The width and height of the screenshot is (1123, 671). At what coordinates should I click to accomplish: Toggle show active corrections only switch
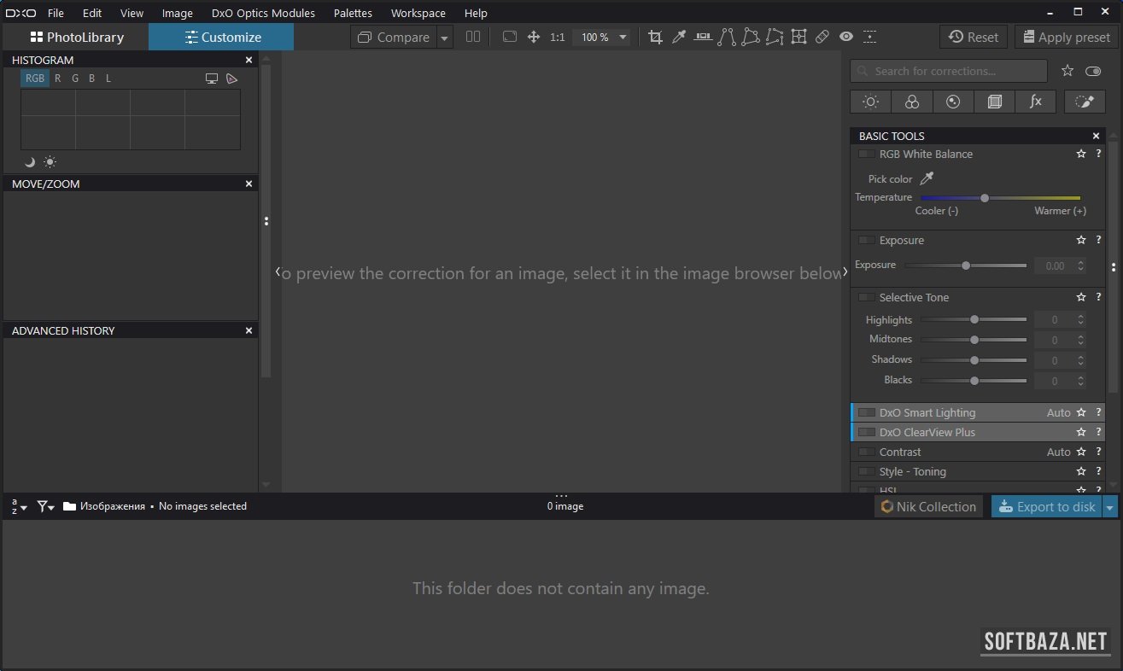[x=1093, y=71]
